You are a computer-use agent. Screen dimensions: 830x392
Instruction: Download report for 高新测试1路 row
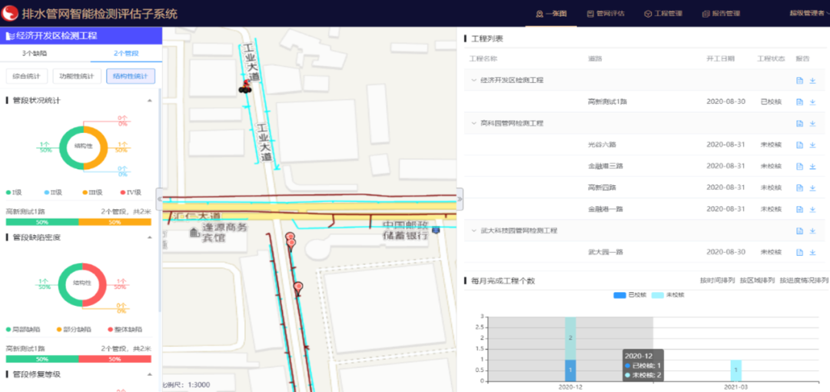tap(812, 101)
